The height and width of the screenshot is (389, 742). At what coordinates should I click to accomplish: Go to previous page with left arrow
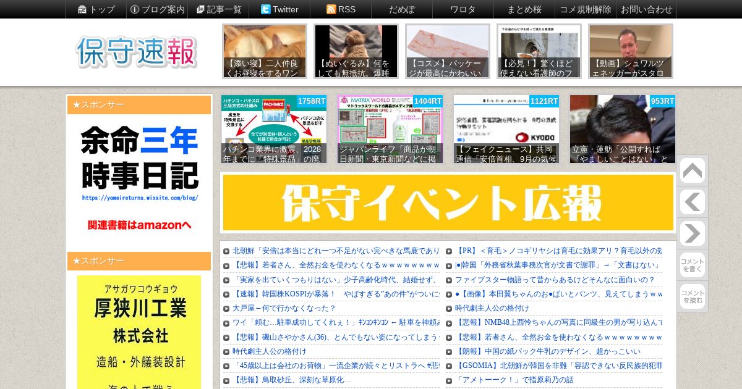click(x=692, y=202)
